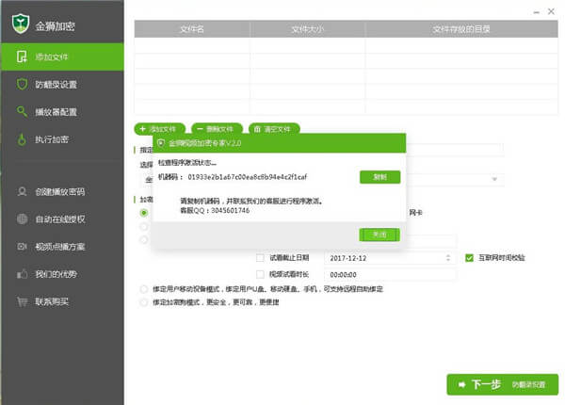Click the 文件大小 column header

pos(307,29)
